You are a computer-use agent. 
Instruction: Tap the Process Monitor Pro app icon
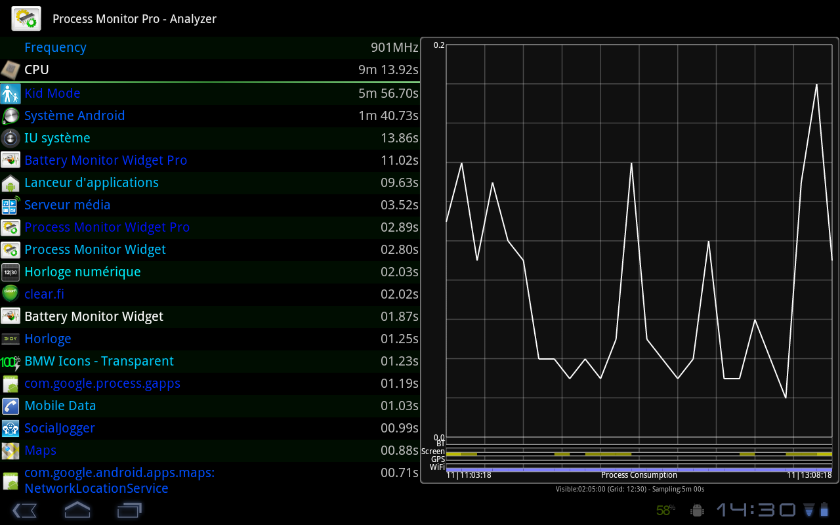pyautogui.click(x=26, y=18)
